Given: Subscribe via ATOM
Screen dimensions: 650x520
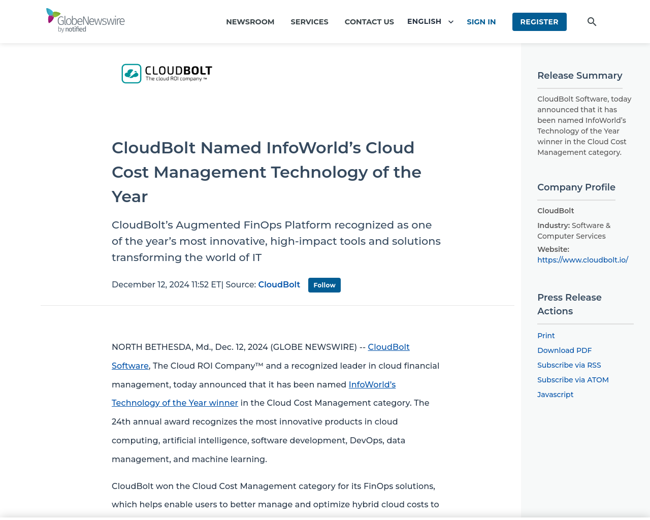Looking at the screenshot, I should coord(573,380).
